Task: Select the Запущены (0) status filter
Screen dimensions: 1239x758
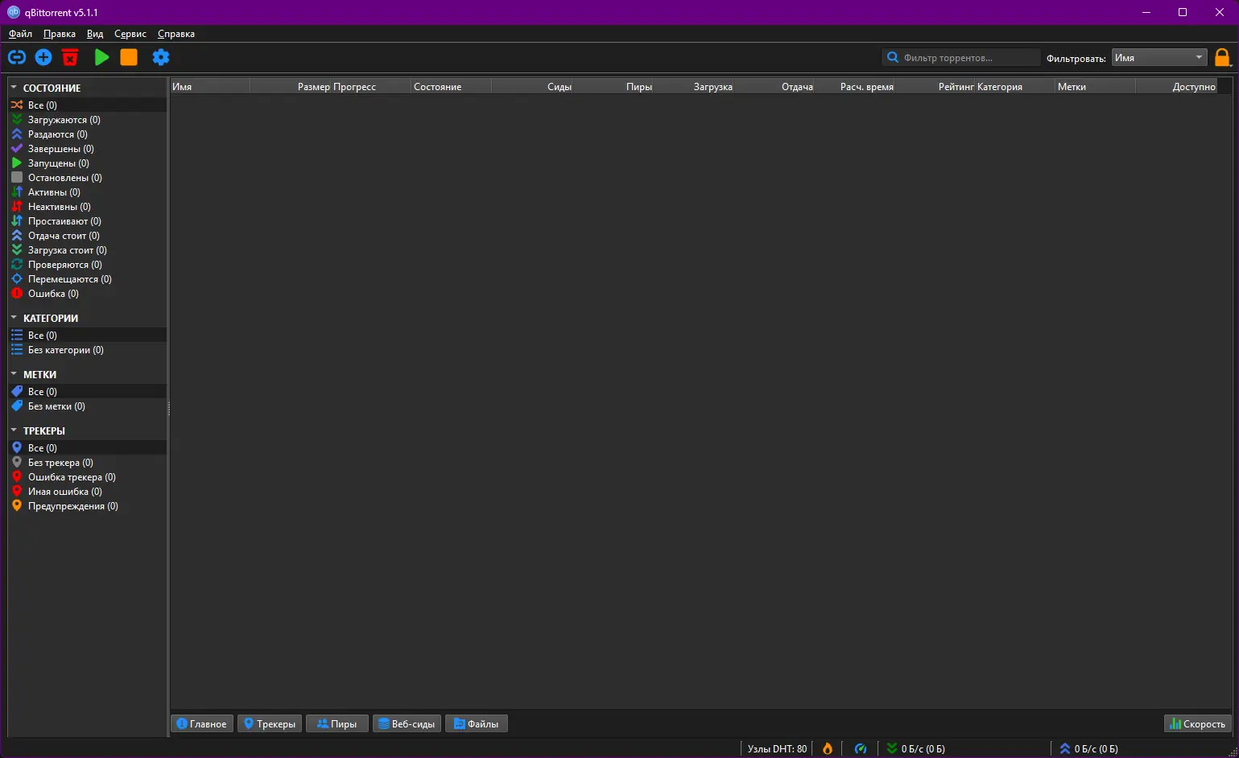Action: [87, 163]
